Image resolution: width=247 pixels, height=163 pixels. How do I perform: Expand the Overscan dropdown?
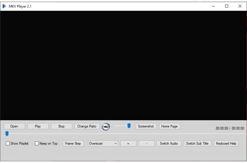pyautogui.click(x=103, y=143)
